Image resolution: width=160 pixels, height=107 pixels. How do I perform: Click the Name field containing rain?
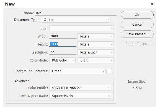pyautogui.click(x=76, y=13)
